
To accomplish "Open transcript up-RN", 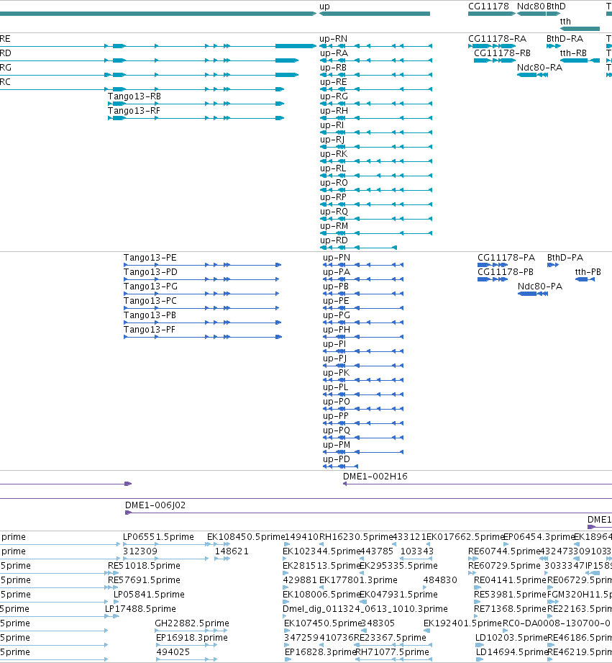I will (334, 39).
